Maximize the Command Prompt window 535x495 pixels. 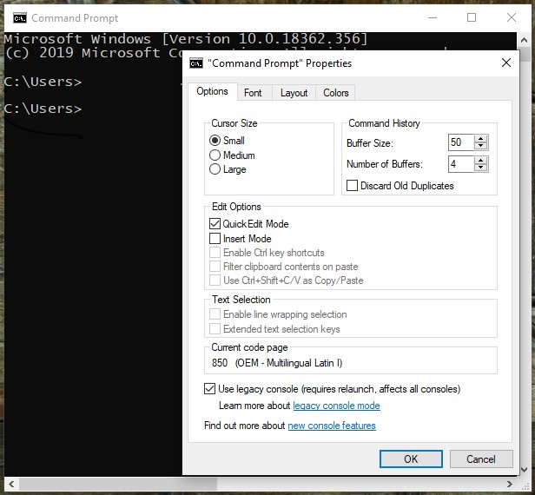pyautogui.click(x=472, y=17)
